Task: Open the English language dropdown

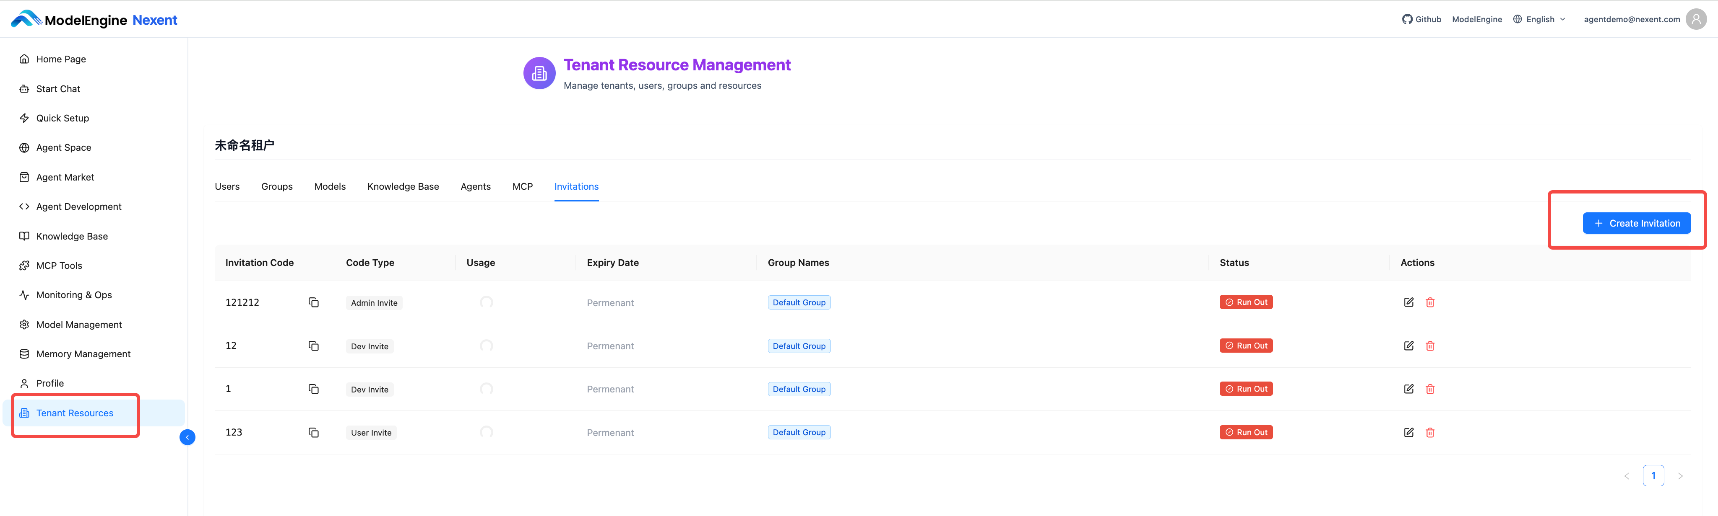Action: [x=1539, y=19]
